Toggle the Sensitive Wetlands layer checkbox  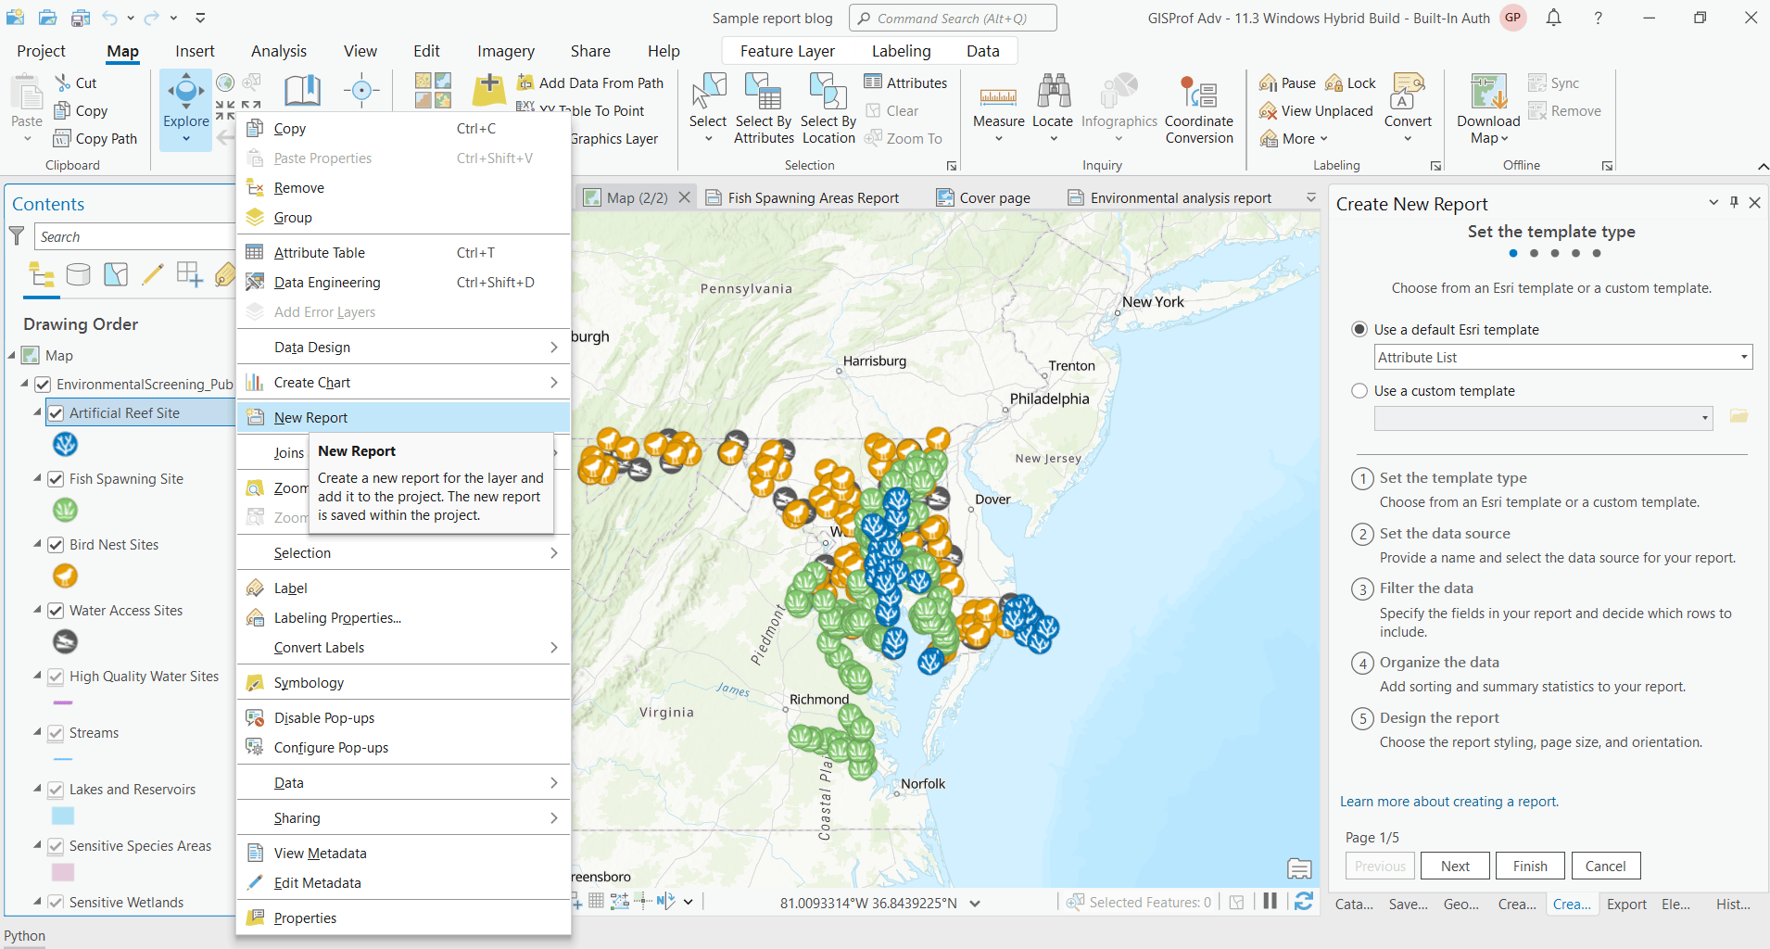point(57,902)
